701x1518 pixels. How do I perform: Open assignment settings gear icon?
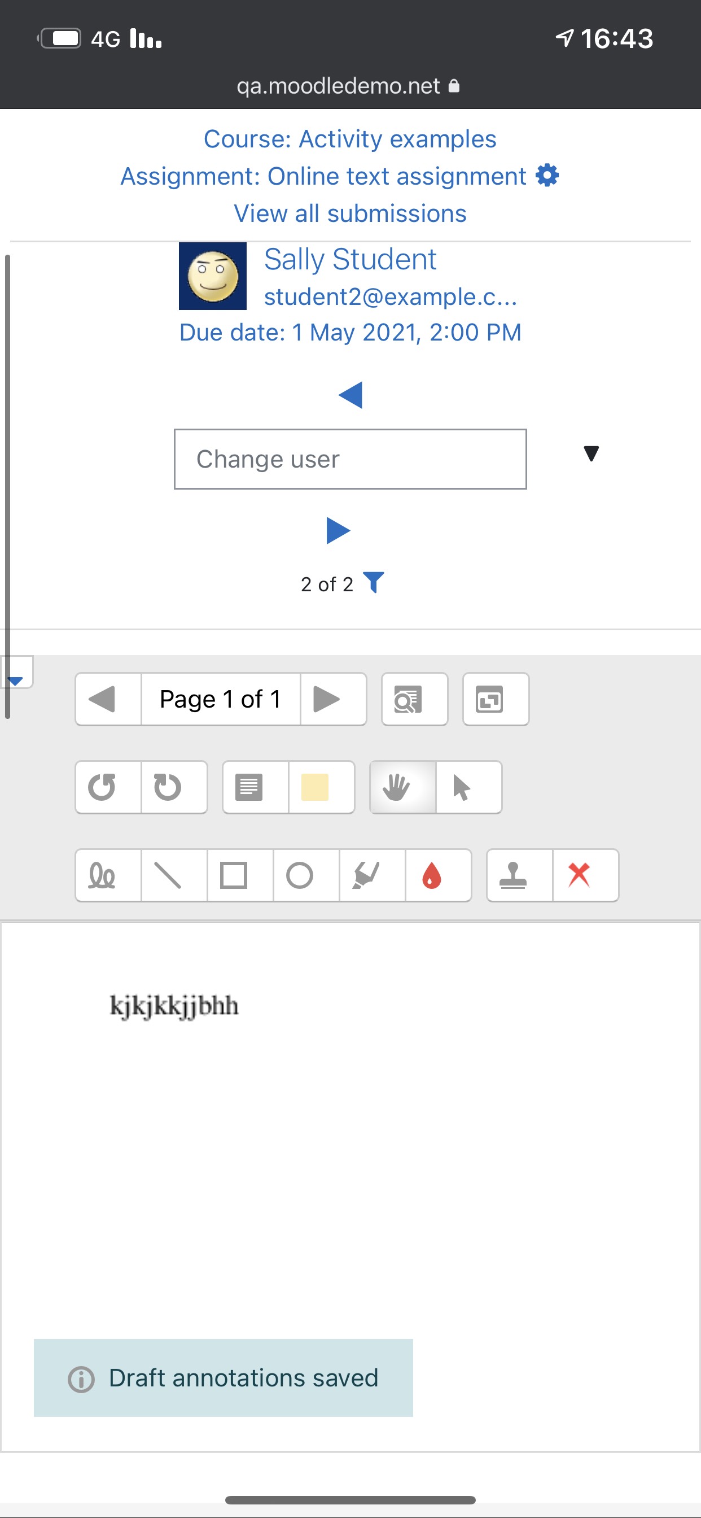click(x=547, y=176)
